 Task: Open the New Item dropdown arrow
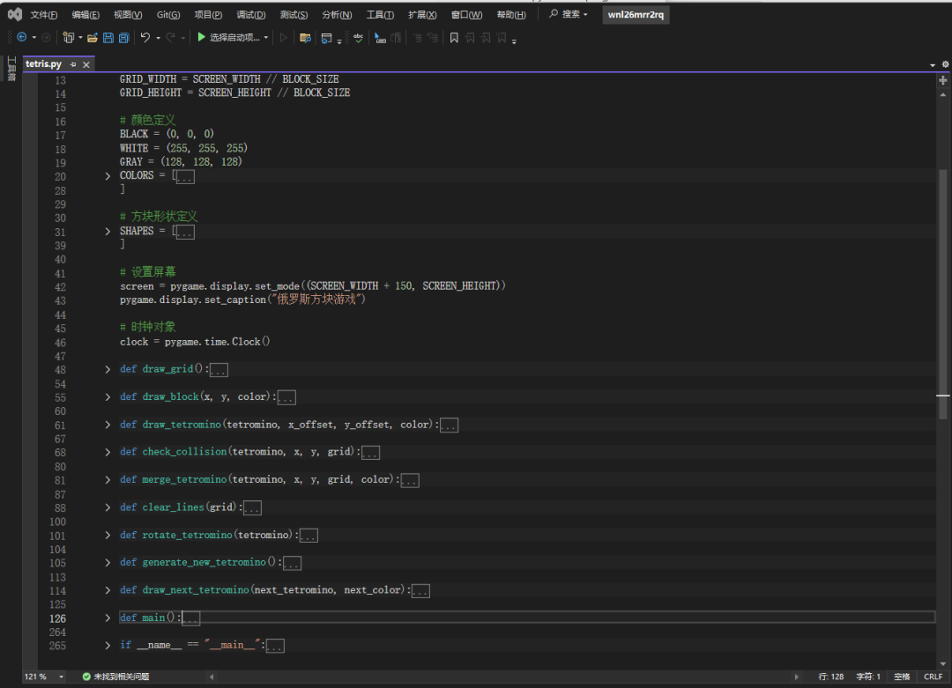[x=80, y=38]
